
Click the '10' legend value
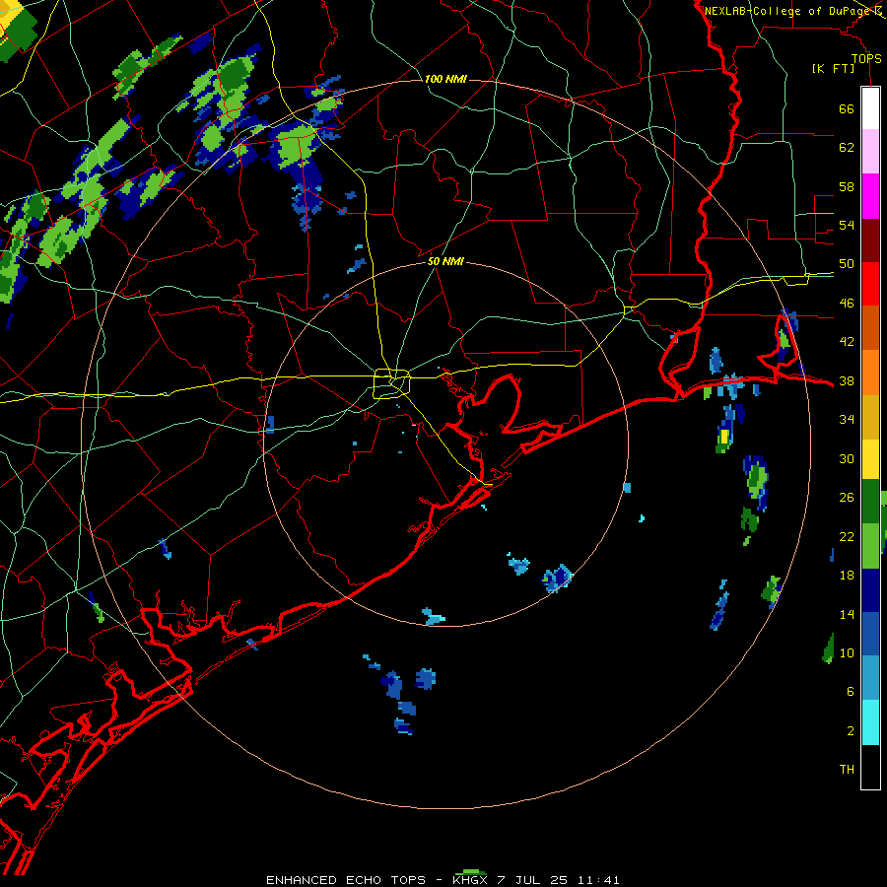tap(847, 652)
